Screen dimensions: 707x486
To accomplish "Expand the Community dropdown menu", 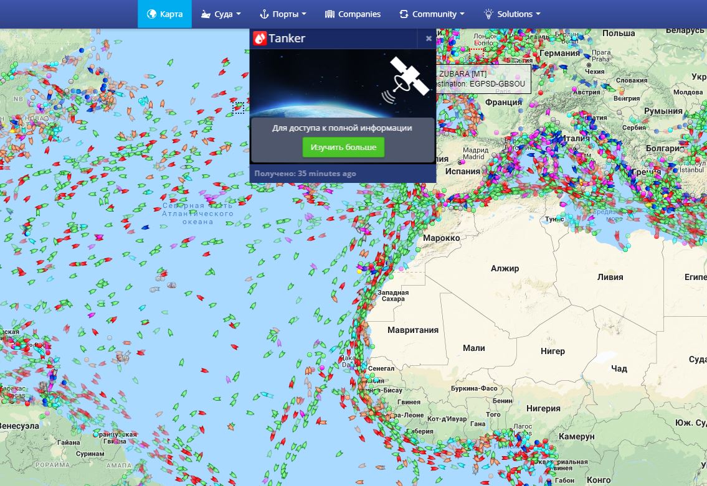I will point(432,14).
